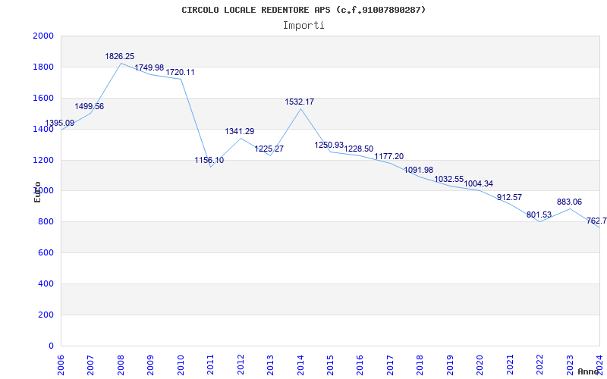Click the 1800 y-axis tick
This screenshot has width=607, height=379.
(43, 67)
